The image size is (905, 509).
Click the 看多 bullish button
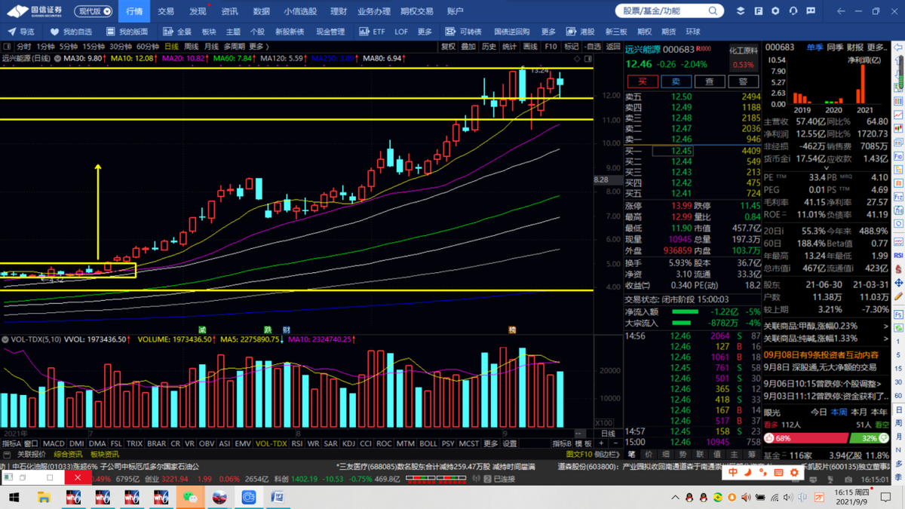(x=771, y=425)
